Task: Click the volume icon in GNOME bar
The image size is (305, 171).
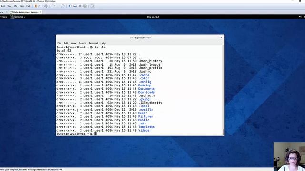Action: (x=300, y=17)
